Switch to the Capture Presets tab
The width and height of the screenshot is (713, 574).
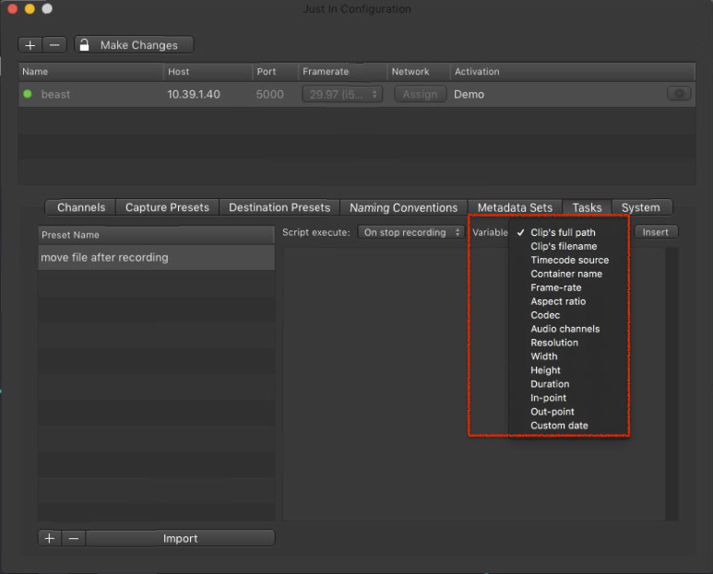point(167,207)
